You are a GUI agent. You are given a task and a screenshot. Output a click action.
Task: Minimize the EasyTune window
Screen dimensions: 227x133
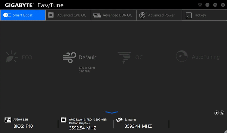click(x=207, y=5)
